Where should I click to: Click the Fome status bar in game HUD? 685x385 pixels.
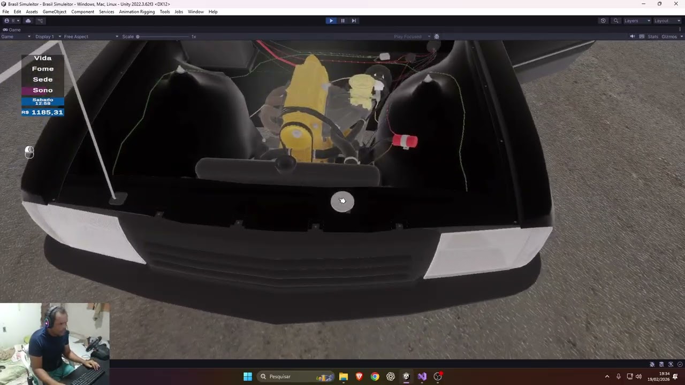click(x=43, y=69)
